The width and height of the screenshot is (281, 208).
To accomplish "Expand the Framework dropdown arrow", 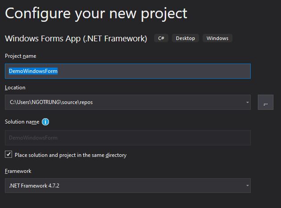I will pos(247,186).
